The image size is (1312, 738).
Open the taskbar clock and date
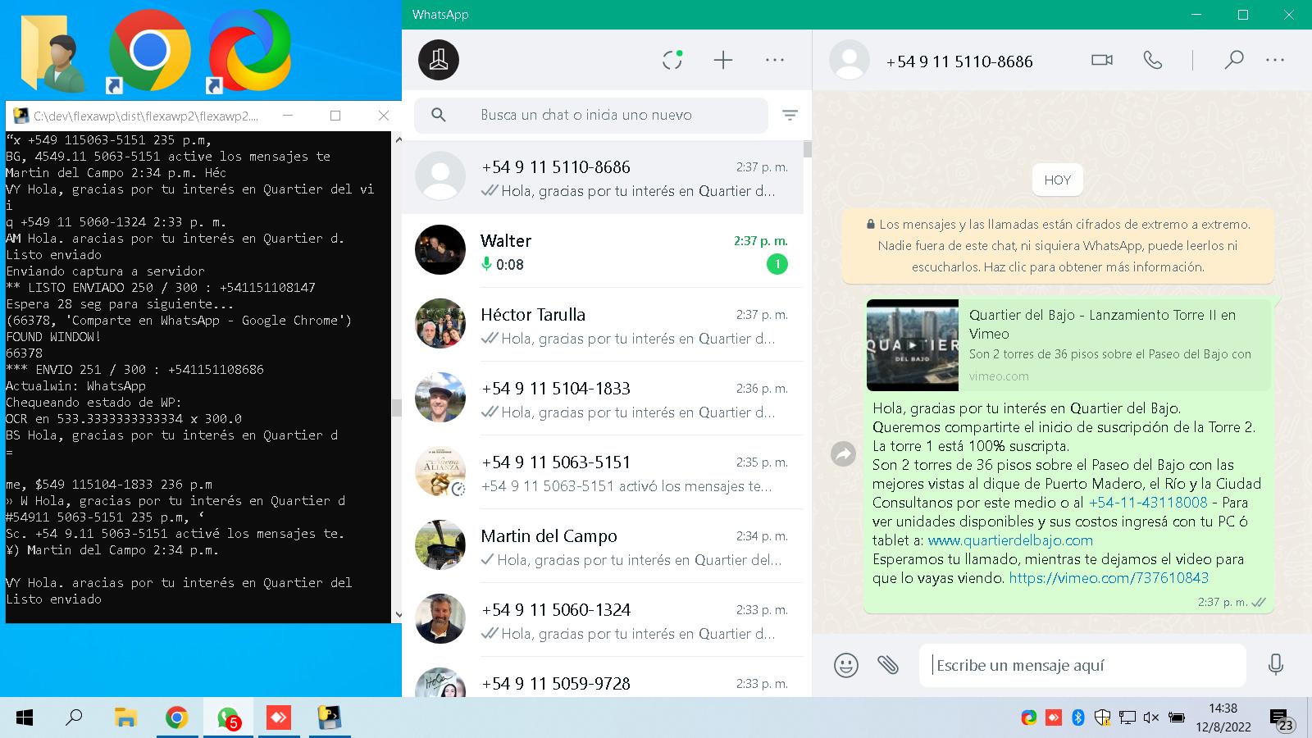1223,717
